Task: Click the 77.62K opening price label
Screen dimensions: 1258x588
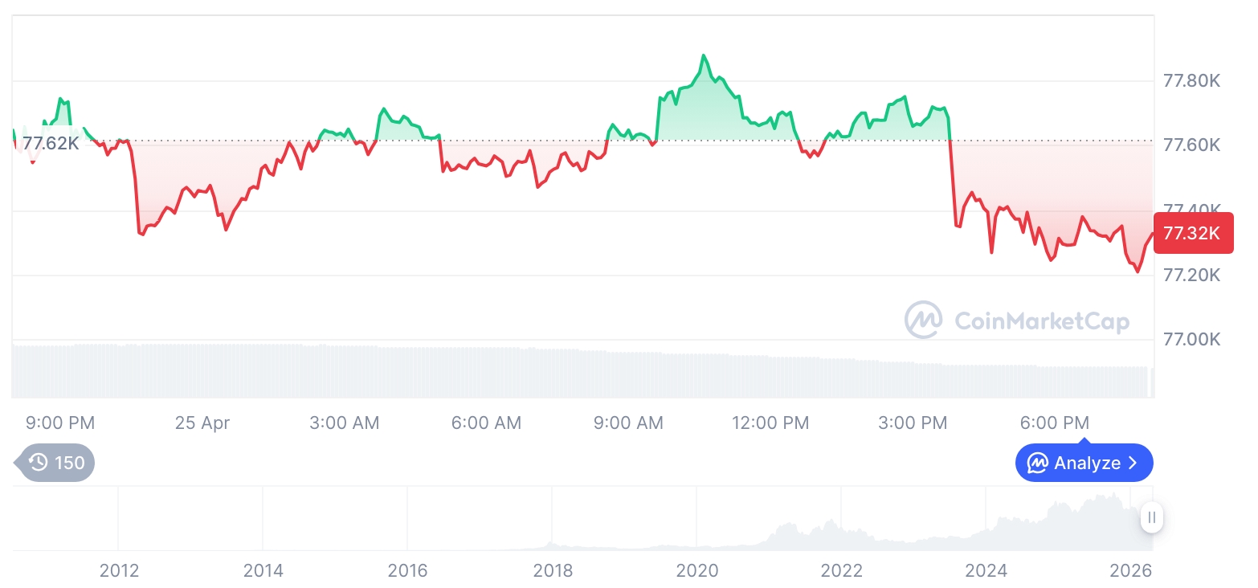Action: [x=51, y=144]
